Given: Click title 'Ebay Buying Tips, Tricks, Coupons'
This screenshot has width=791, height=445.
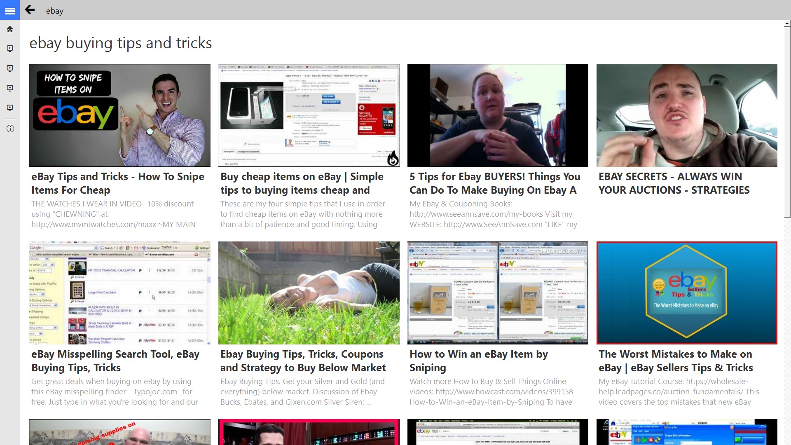Looking at the screenshot, I should point(303,361).
